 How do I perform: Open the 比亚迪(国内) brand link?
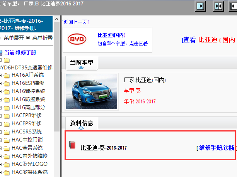pos(112,35)
